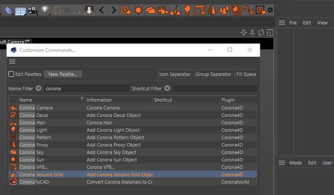Click the orange Corona Light bulb toolbar icon
The image size is (334, 195).
click(187, 10)
